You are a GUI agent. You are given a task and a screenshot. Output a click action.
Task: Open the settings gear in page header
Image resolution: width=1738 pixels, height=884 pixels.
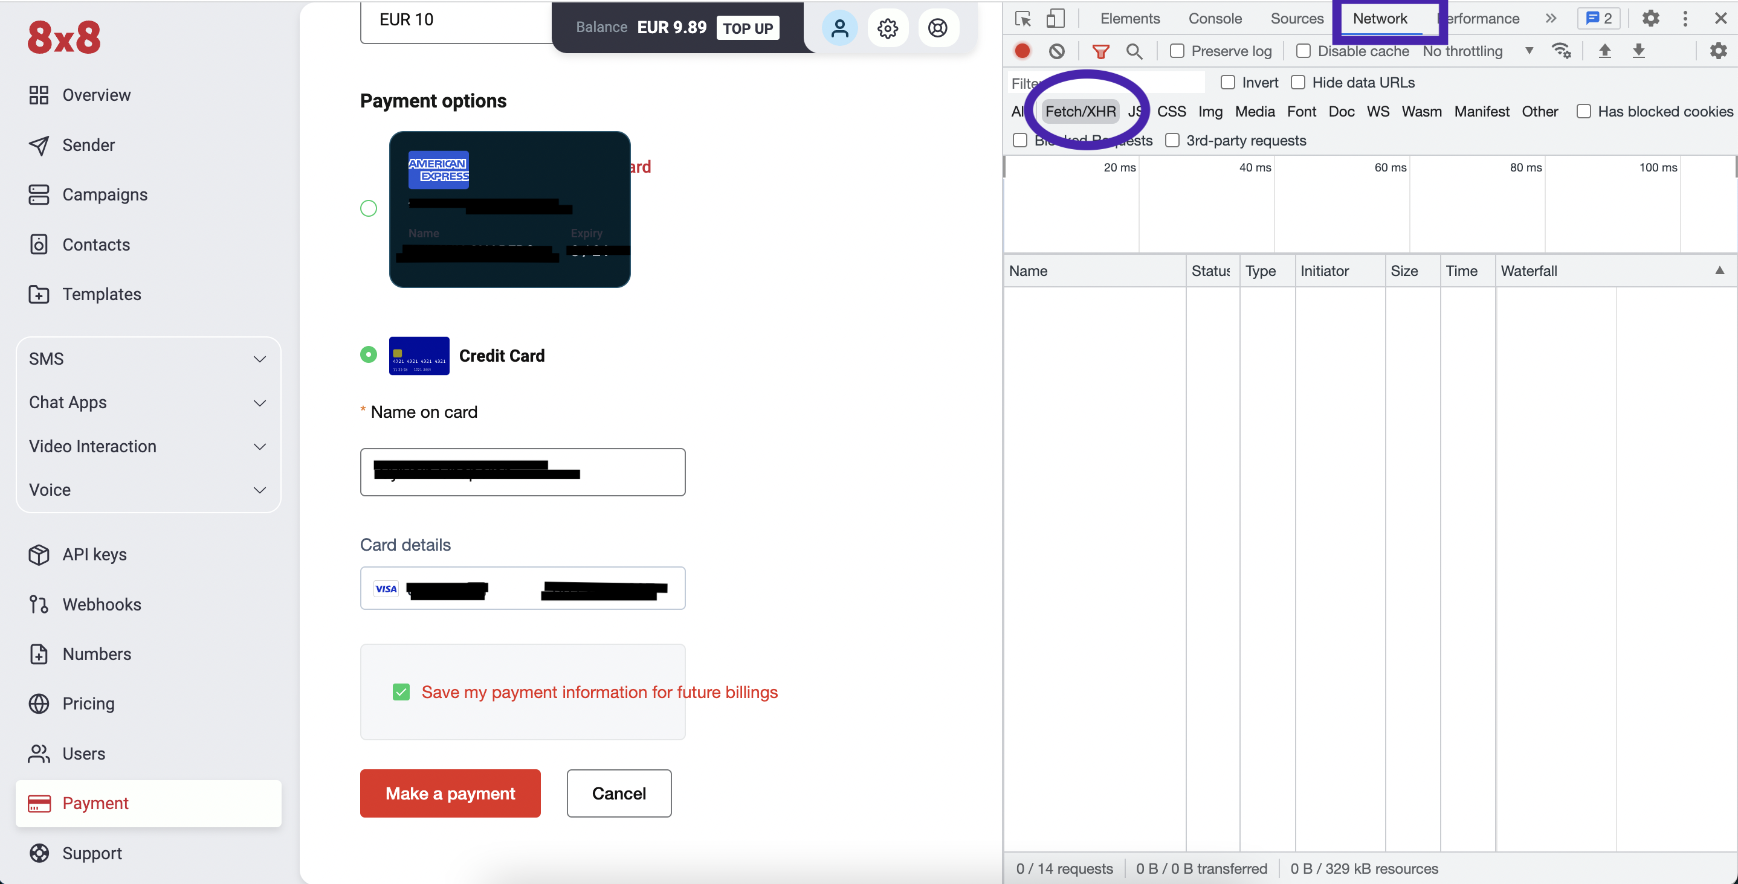point(887,28)
